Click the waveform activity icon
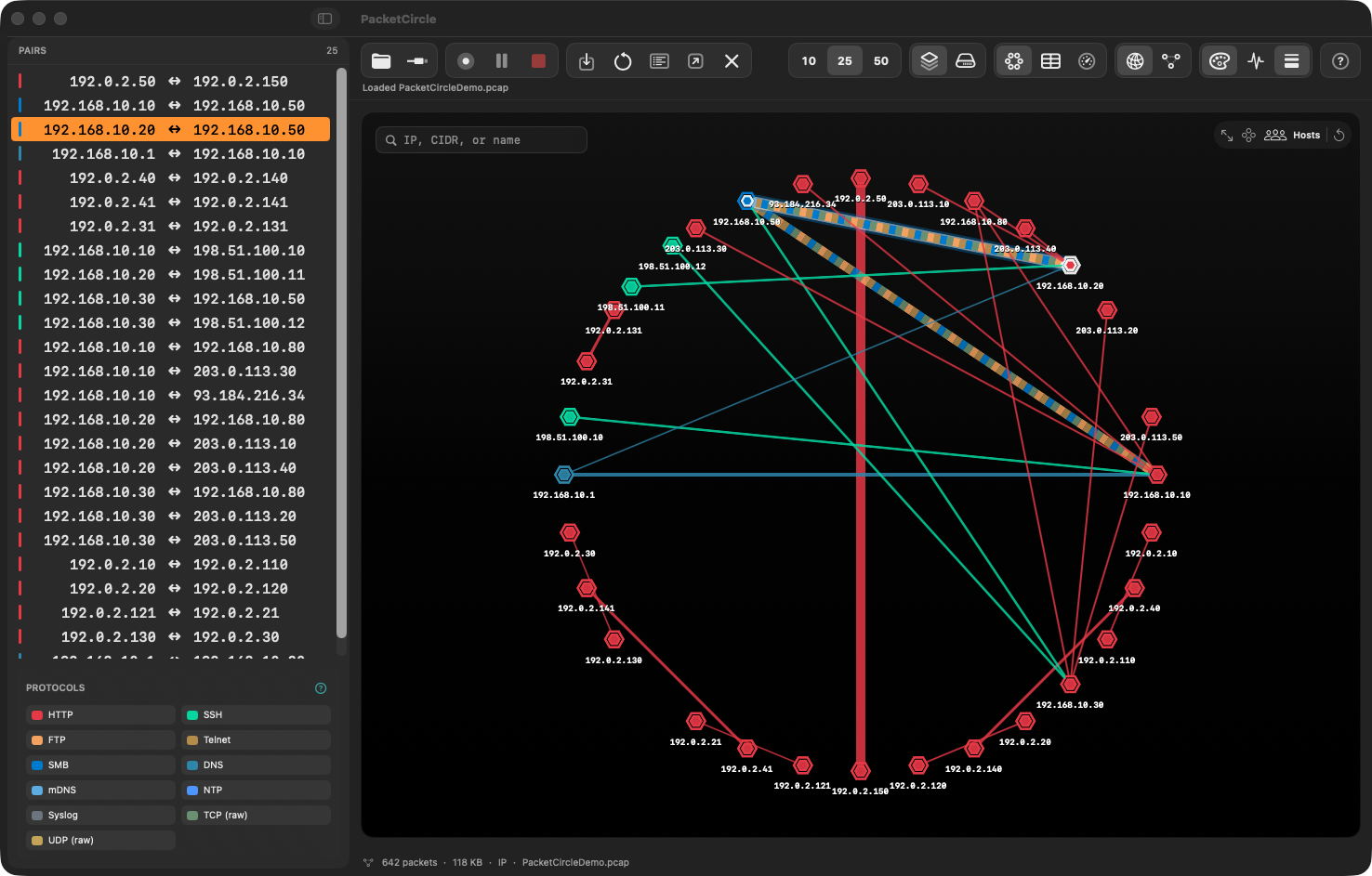 pos(1256,61)
